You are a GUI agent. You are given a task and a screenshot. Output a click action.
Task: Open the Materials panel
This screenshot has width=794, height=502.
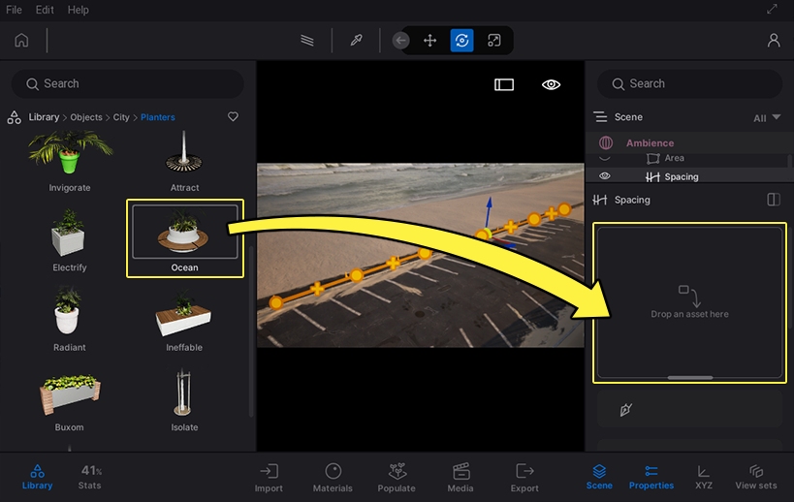(333, 476)
